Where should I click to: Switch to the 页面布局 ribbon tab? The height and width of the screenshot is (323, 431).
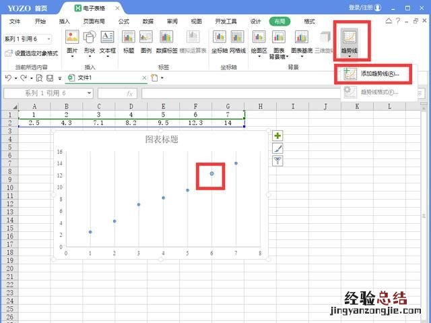point(94,22)
